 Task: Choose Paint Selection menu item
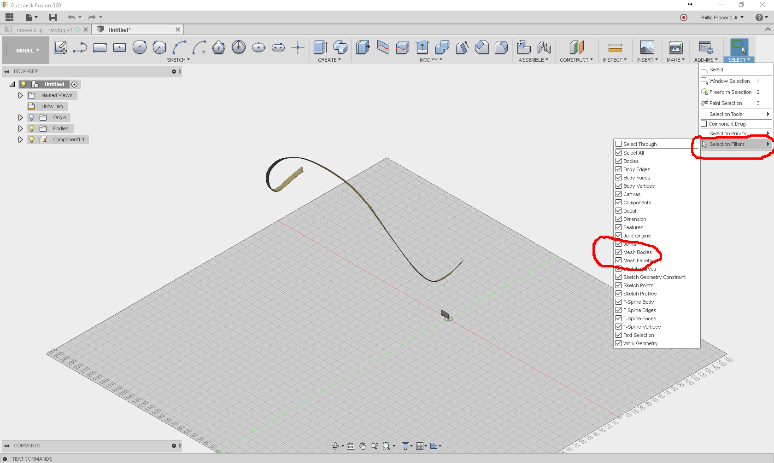pos(736,103)
